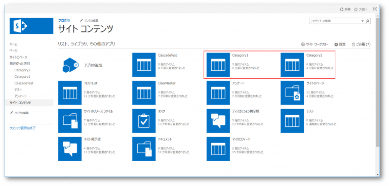
Task: Click クラシック表示を終了 link
Action: pyautogui.click(x=23, y=128)
